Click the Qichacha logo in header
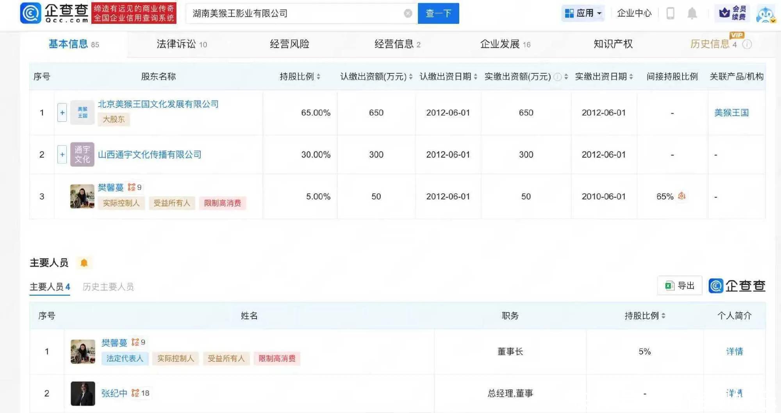This screenshot has height=413, width=781. point(55,13)
